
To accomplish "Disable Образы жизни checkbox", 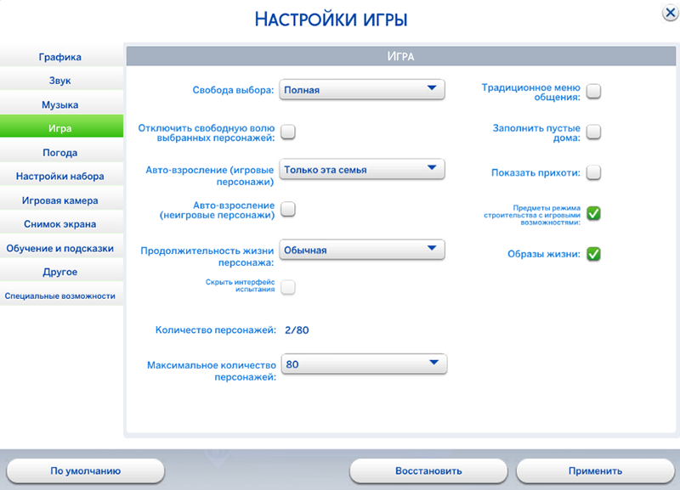I will (593, 254).
